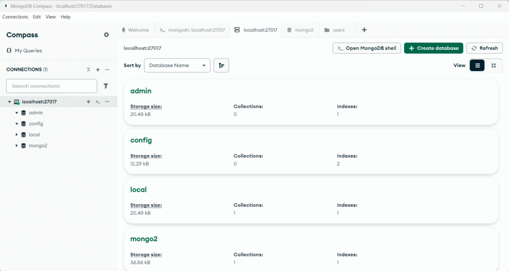This screenshot has height=271, width=509.
Task: Create database plus icon on localhost:27017 row
Action: click(88, 101)
